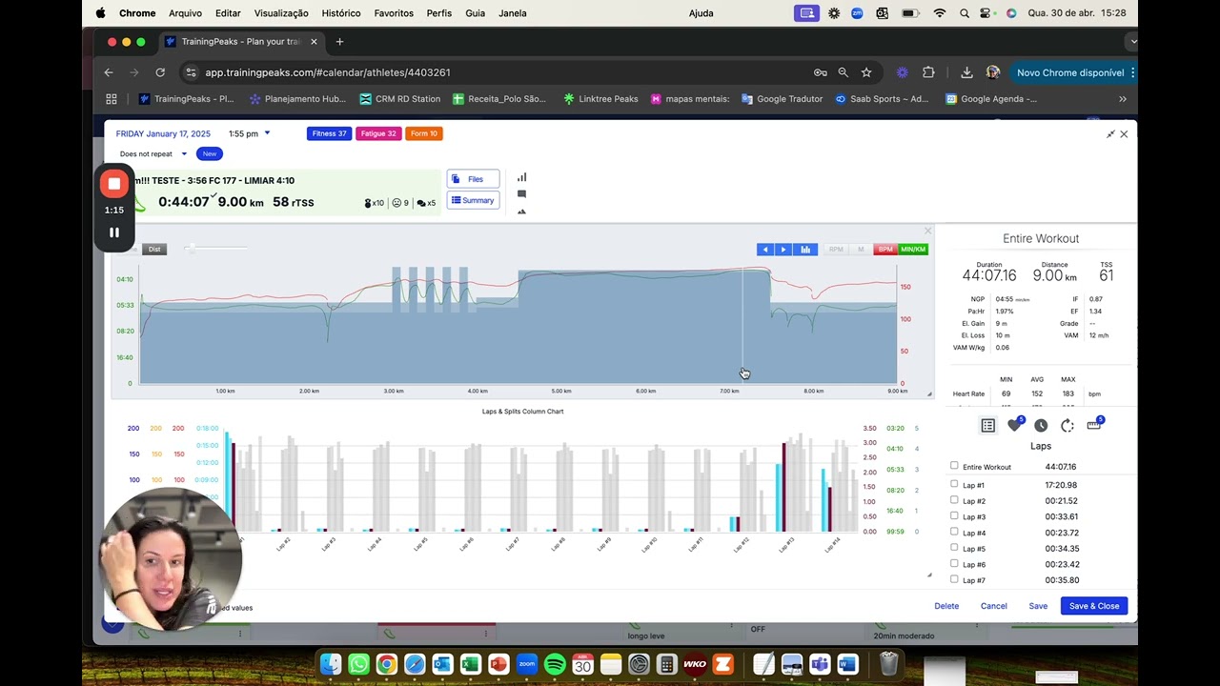Screen dimensions: 1220x686
Task: Open the Editar menu
Action: 228,13
